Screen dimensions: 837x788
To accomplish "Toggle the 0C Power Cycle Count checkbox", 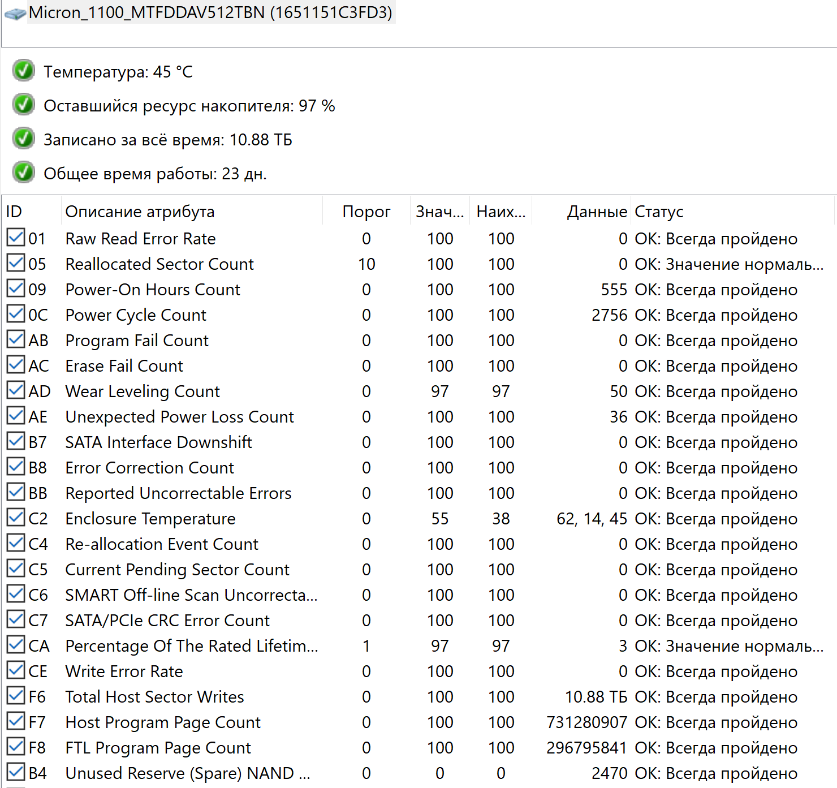I will (x=16, y=314).
